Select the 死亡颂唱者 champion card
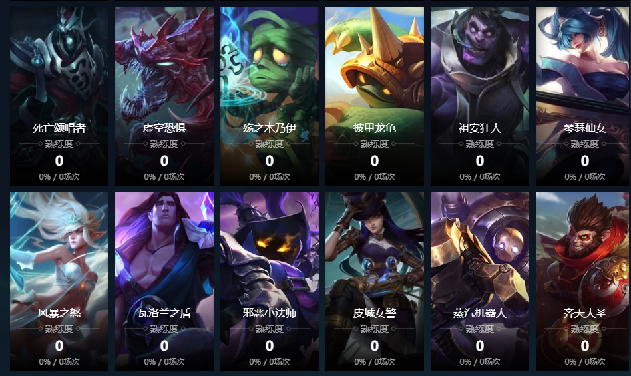 tap(59, 96)
